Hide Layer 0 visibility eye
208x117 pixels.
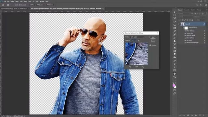(x=179, y=24)
